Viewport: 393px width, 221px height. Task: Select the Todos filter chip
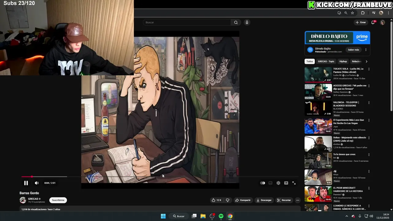coord(309,61)
